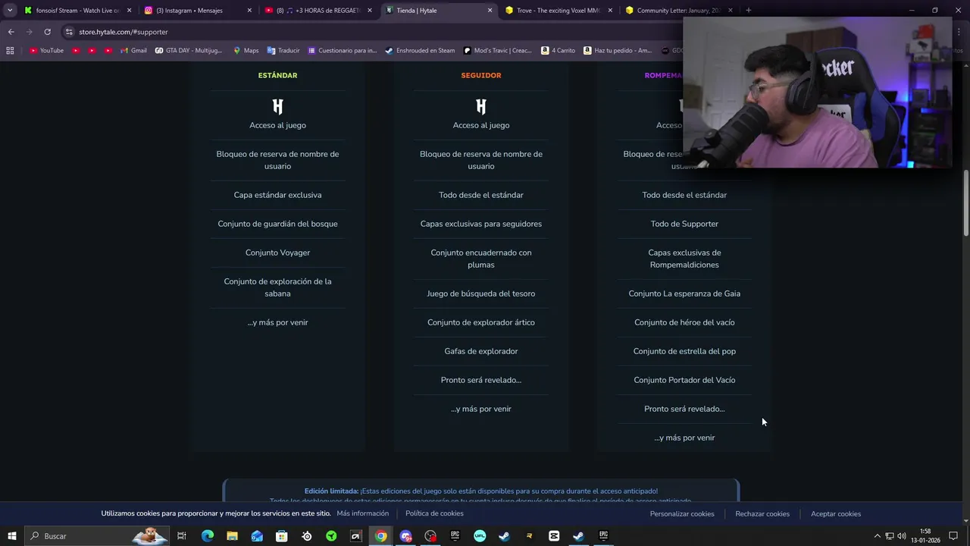Select 'Conjunto de exploración de la sabana'
Viewport: 970px width, 546px height.
coord(277,287)
